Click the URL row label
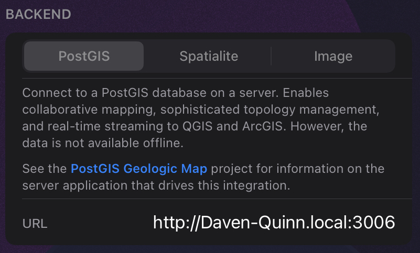 35,224
